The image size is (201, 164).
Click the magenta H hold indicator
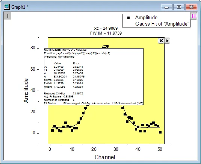point(194,16)
